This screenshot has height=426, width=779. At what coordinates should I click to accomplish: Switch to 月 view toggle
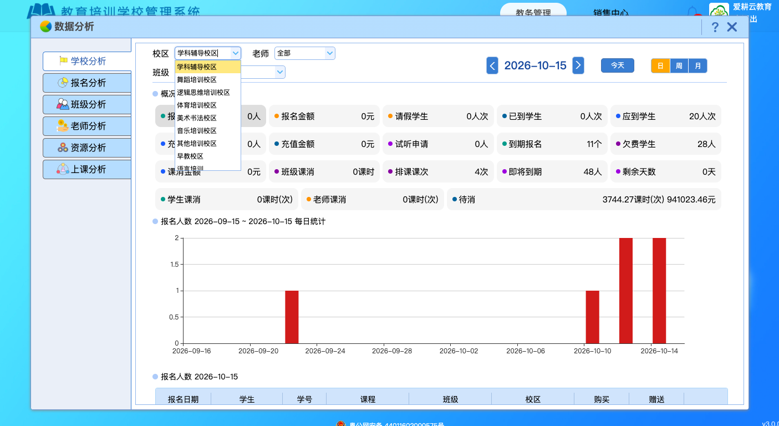tap(697, 65)
